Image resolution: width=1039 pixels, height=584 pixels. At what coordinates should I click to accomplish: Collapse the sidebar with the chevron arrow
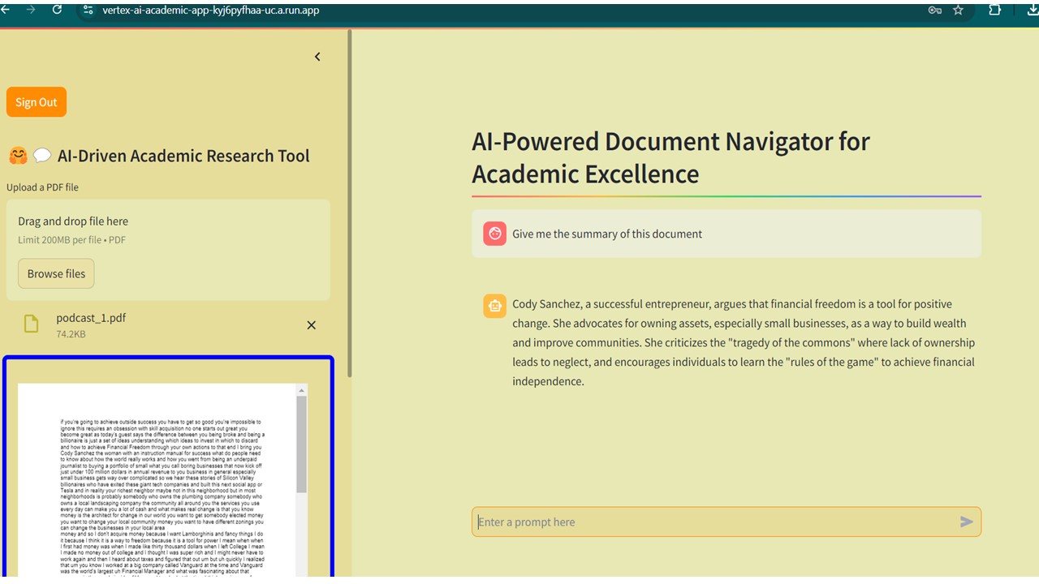click(x=317, y=57)
